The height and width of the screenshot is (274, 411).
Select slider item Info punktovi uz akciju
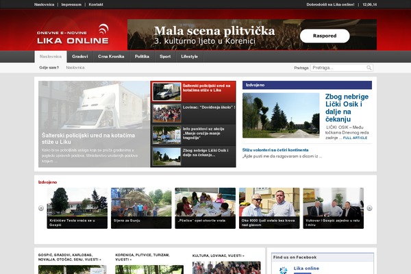193,135
